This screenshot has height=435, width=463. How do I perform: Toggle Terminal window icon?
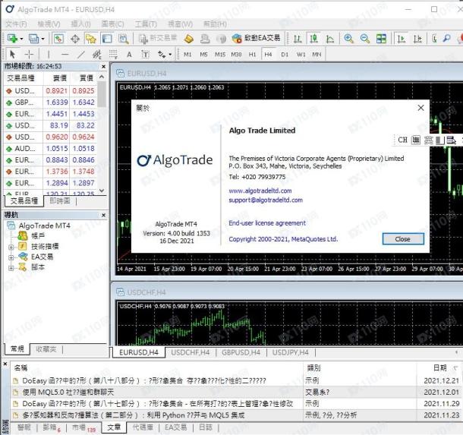point(107,39)
